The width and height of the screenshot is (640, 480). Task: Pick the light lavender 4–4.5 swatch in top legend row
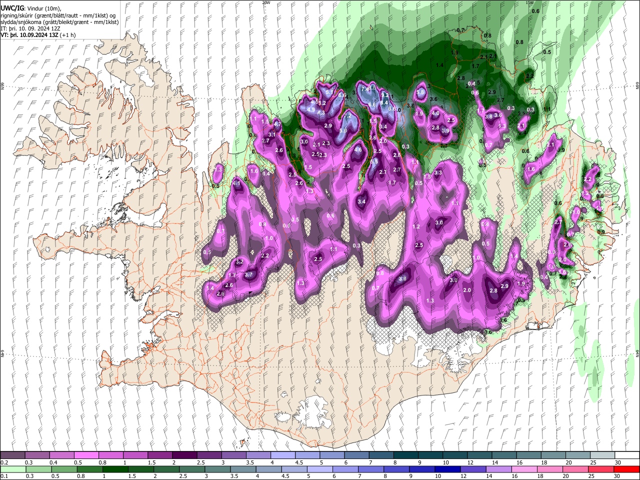pyautogui.click(x=282, y=455)
